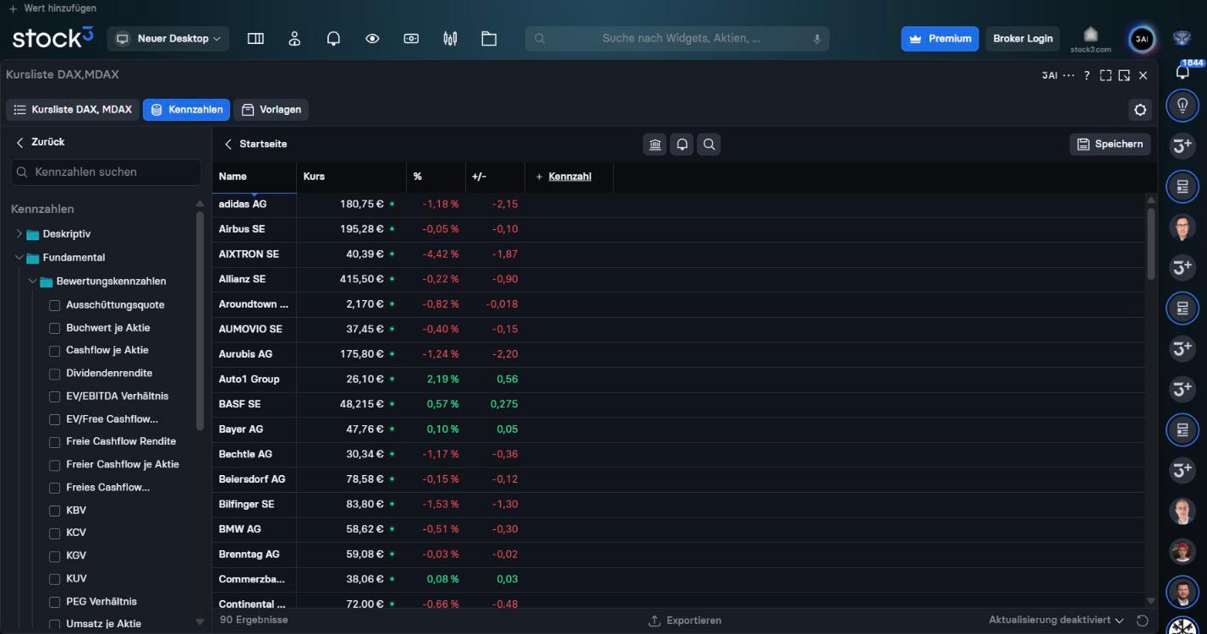Collapse the Bewertungskennzahlen folder
1207x634 pixels.
click(33, 281)
